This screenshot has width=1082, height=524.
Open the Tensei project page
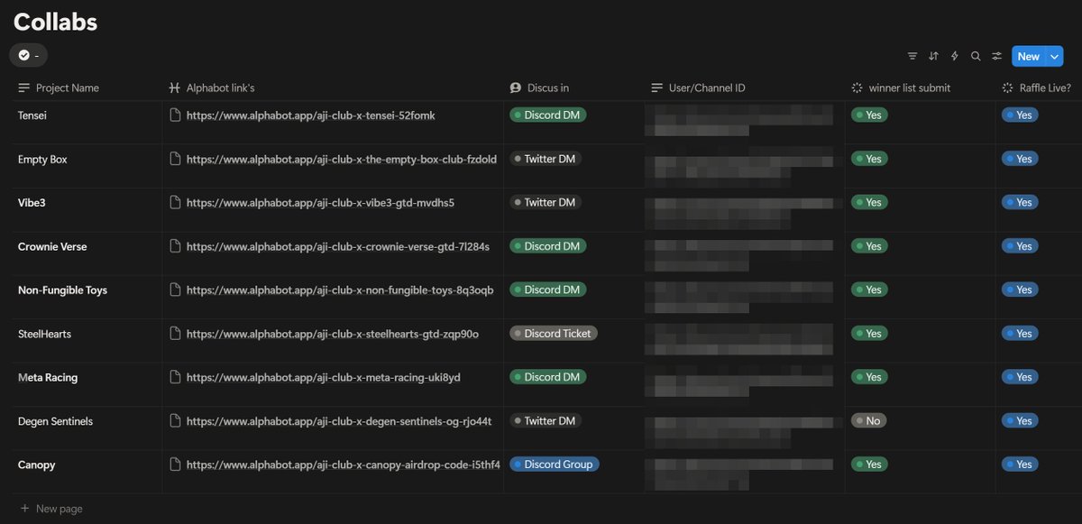point(34,115)
